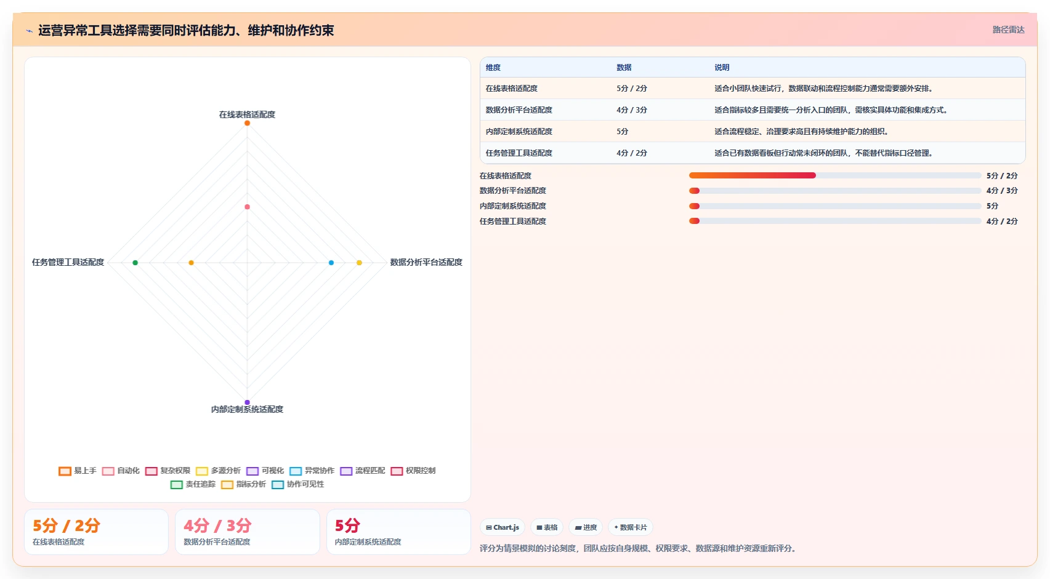The width and height of the screenshot is (1050, 579).
Task: Click the 路径雷达 label in header
Action: point(1008,30)
